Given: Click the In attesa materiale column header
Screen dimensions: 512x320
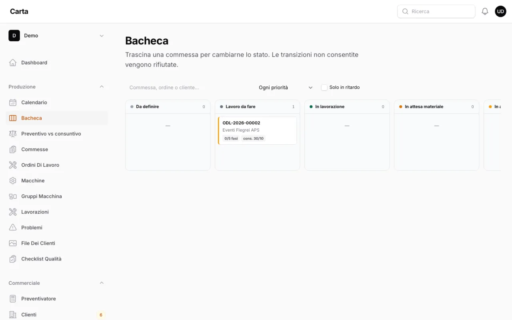Looking at the screenshot, I should (x=436, y=107).
